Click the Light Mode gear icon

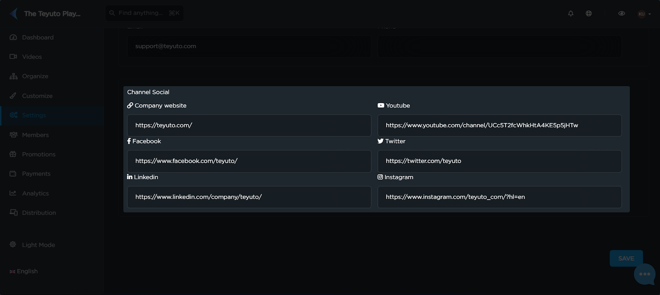coord(13,245)
